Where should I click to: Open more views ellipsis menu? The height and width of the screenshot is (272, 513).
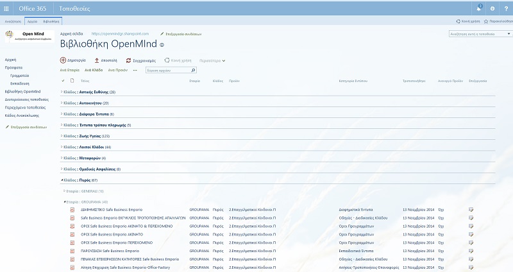tap(135, 70)
